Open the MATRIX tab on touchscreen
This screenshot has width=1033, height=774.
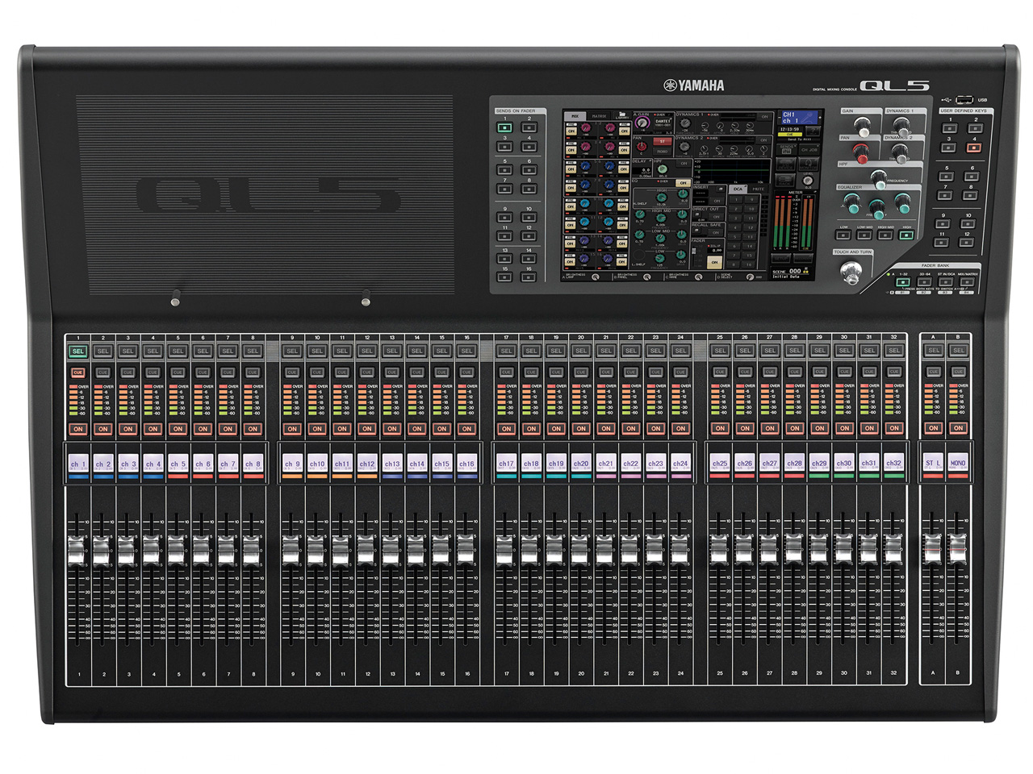[x=599, y=115]
